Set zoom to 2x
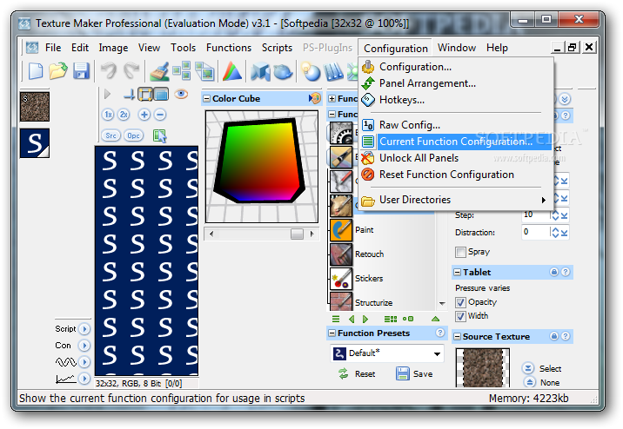The width and height of the screenshot is (623, 429). tap(124, 115)
